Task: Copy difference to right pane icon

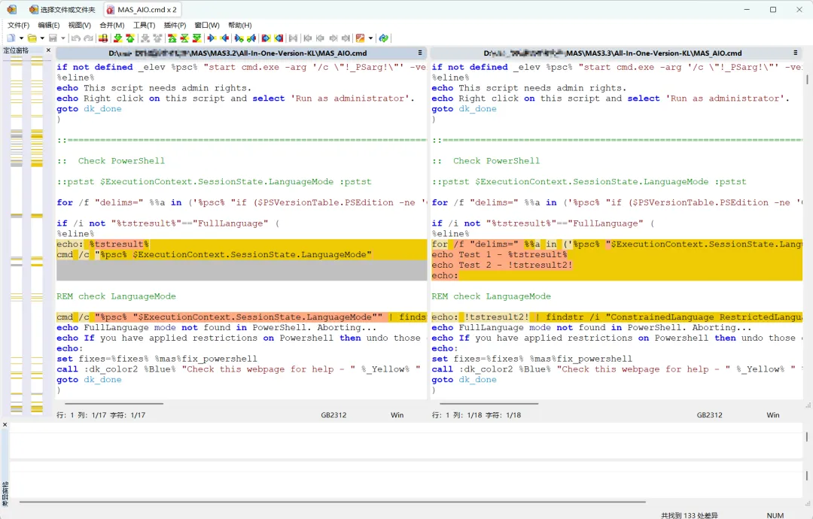Action: (x=212, y=38)
